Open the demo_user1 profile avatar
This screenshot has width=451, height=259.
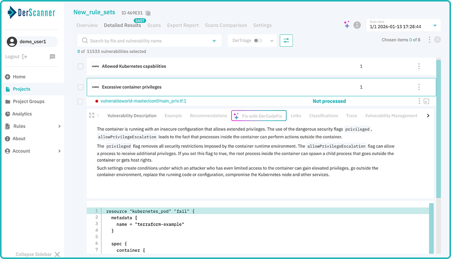click(12, 42)
